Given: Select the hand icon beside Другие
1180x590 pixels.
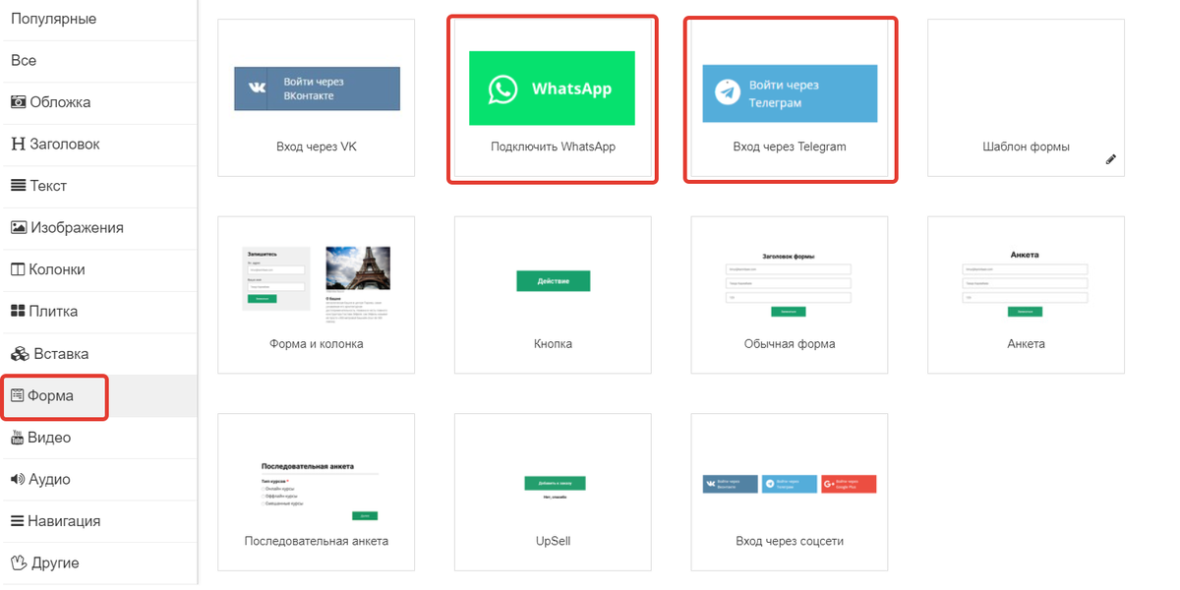Looking at the screenshot, I should [x=18, y=562].
